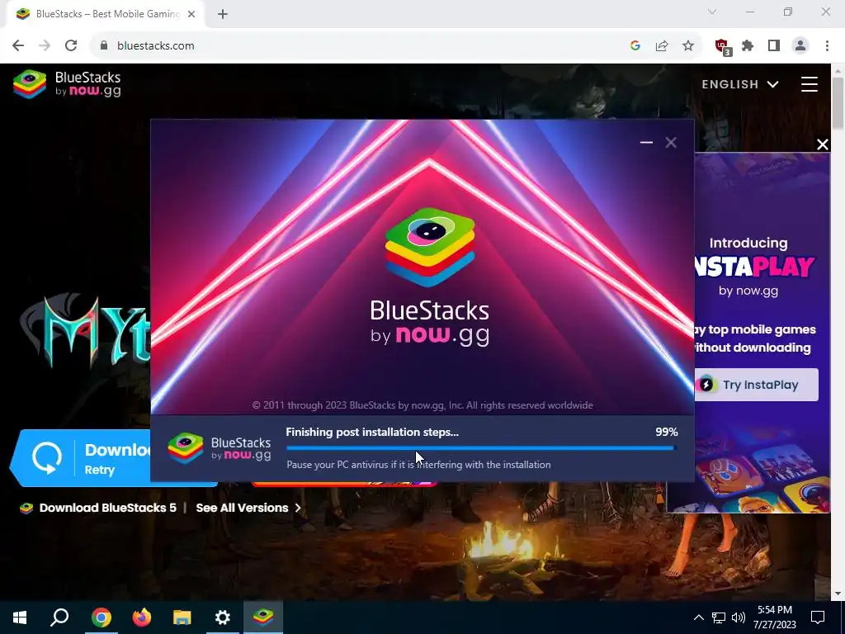
Task: Click the network tray icon
Action: click(719, 617)
